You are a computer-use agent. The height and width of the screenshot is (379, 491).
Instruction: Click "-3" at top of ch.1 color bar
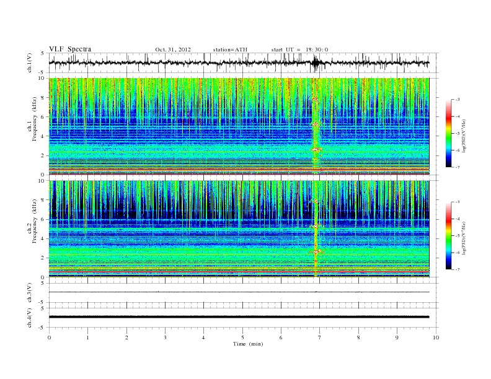(x=457, y=100)
